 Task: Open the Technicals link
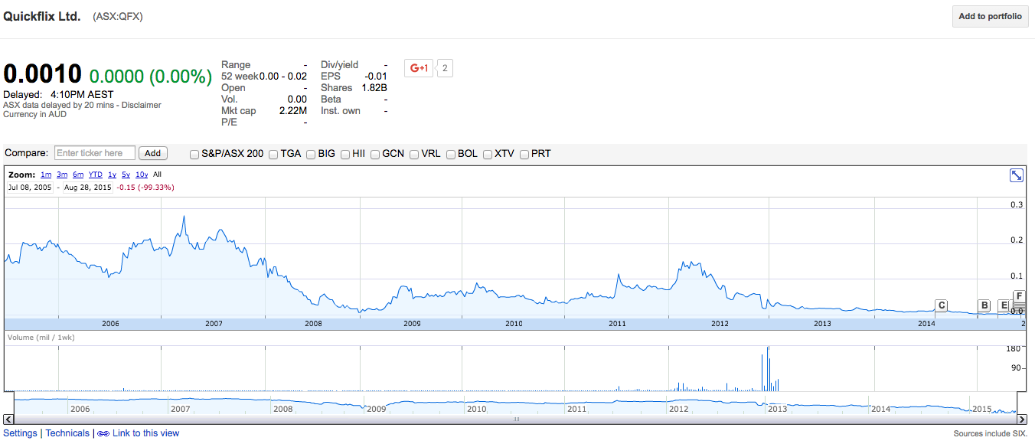click(67, 433)
